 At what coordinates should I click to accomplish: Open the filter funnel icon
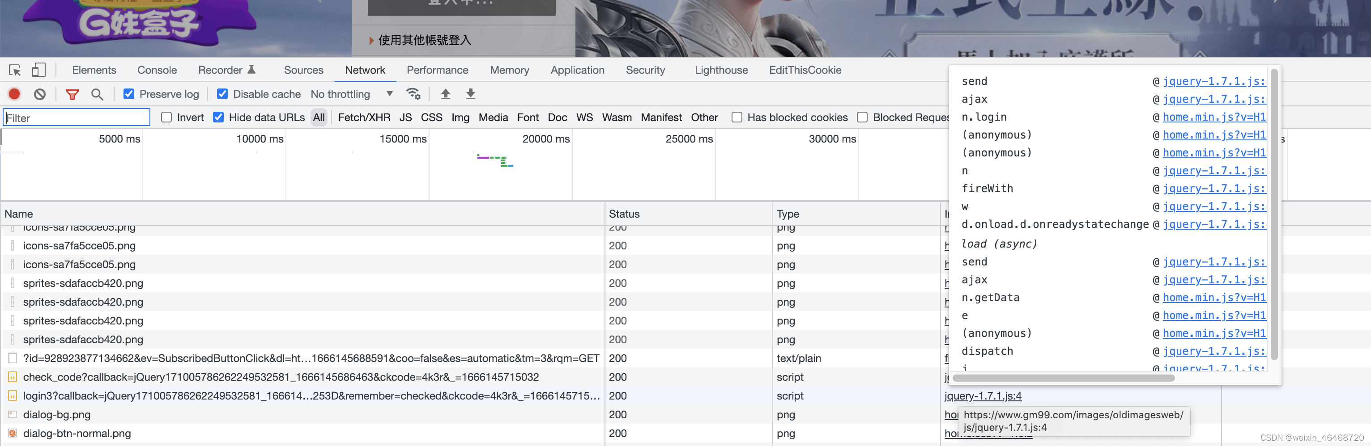coord(72,93)
